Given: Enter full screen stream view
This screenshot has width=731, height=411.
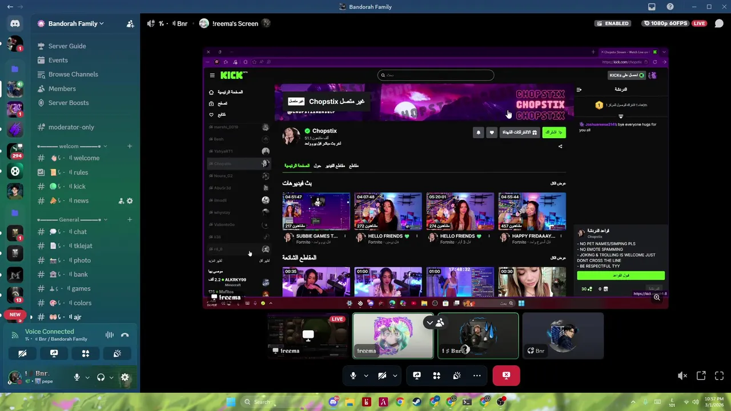Looking at the screenshot, I should 719,376.
